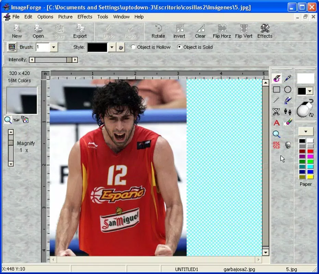Expand the Brush size dropdown

point(53,47)
